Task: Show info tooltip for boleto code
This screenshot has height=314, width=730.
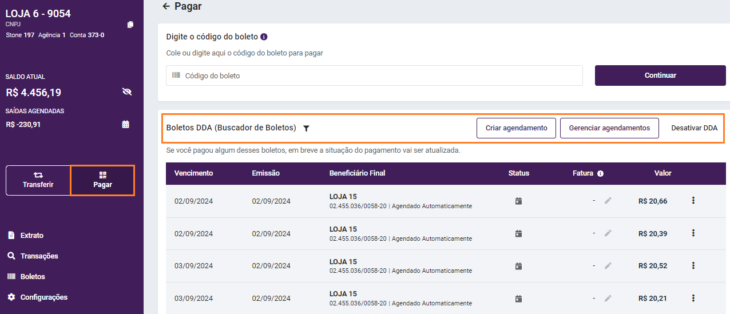Action: pyautogui.click(x=264, y=37)
